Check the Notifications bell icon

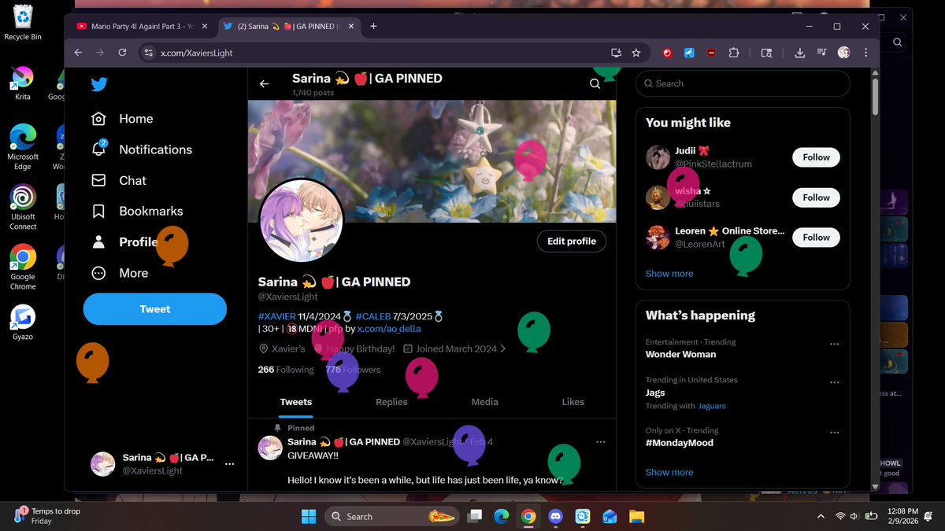coord(98,149)
